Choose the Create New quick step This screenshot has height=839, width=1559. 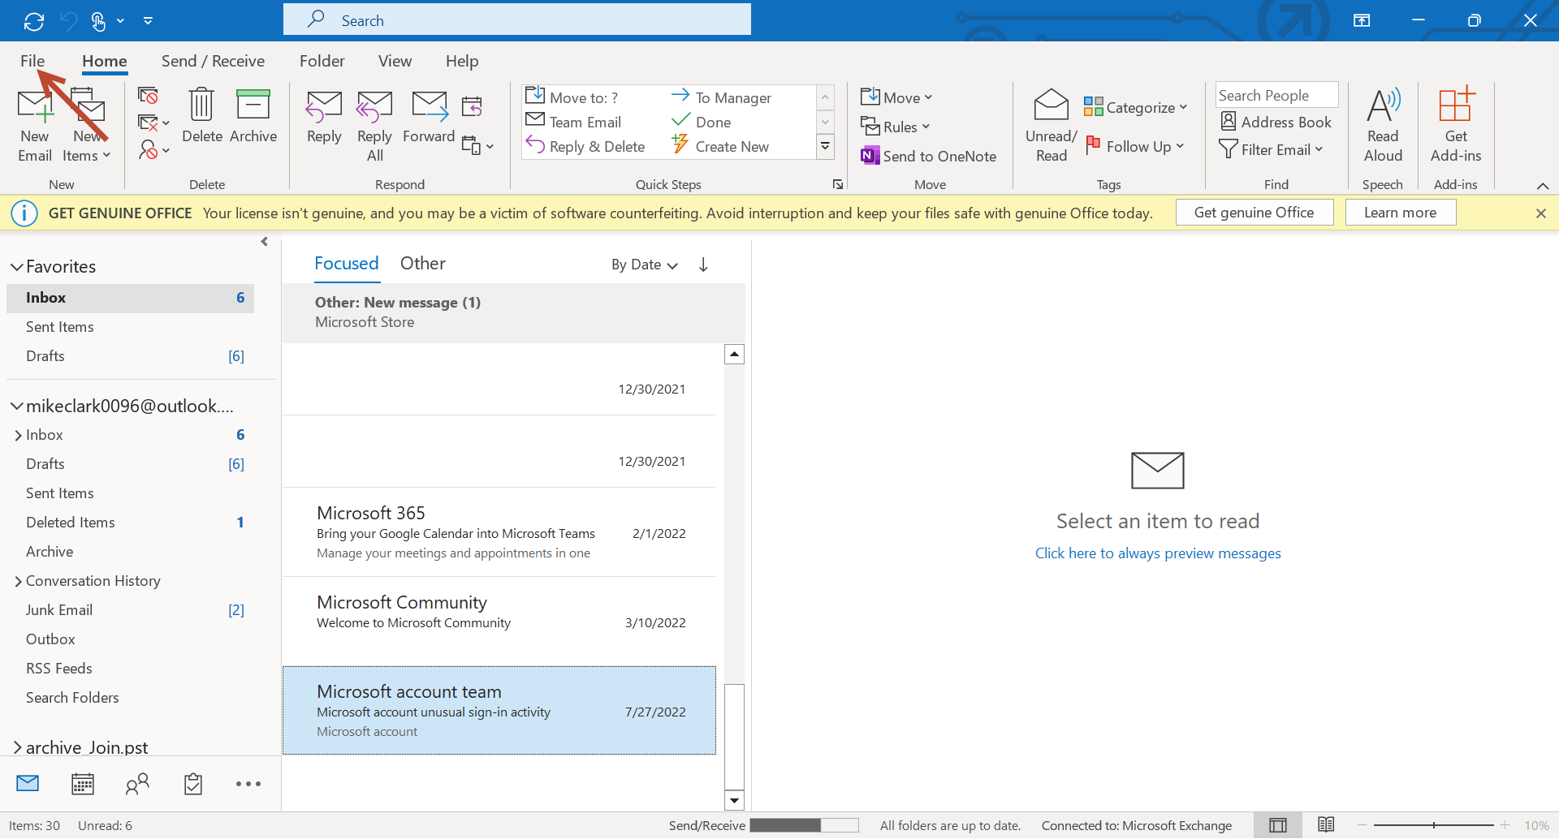[x=720, y=146]
